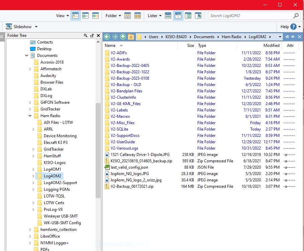Open the Lister dropdown menu

coord(155,16)
